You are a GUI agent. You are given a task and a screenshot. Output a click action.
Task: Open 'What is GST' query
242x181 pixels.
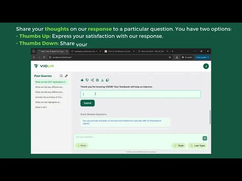pyautogui.click(x=41, y=107)
